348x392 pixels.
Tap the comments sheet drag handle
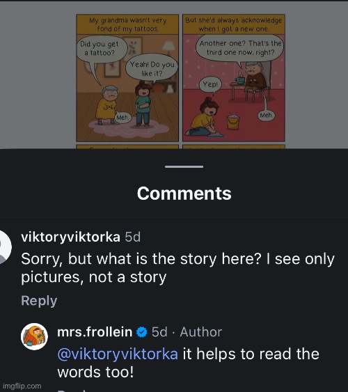(x=184, y=166)
